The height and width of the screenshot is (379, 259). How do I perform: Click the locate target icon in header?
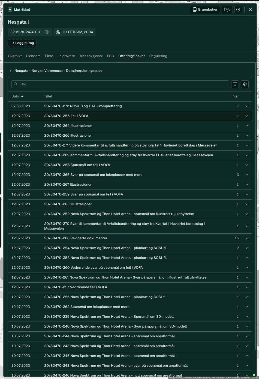238,10
